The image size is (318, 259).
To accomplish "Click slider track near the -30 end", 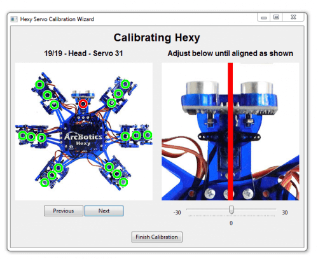I will 191,209.
